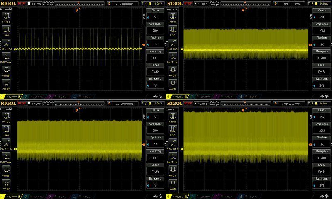Open Пробник 1X probe selector, bottom-right capture
The height and width of the screenshot is (199, 332).
point(321,141)
